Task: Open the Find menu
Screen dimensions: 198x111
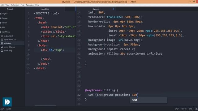Action: click(x=22, y=5)
